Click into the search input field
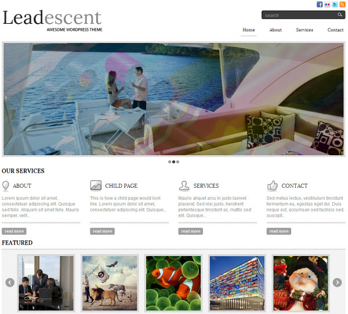 click(x=300, y=15)
